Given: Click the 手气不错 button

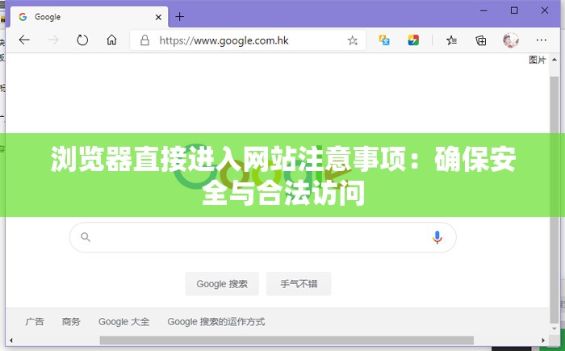Looking at the screenshot, I should tap(299, 284).
